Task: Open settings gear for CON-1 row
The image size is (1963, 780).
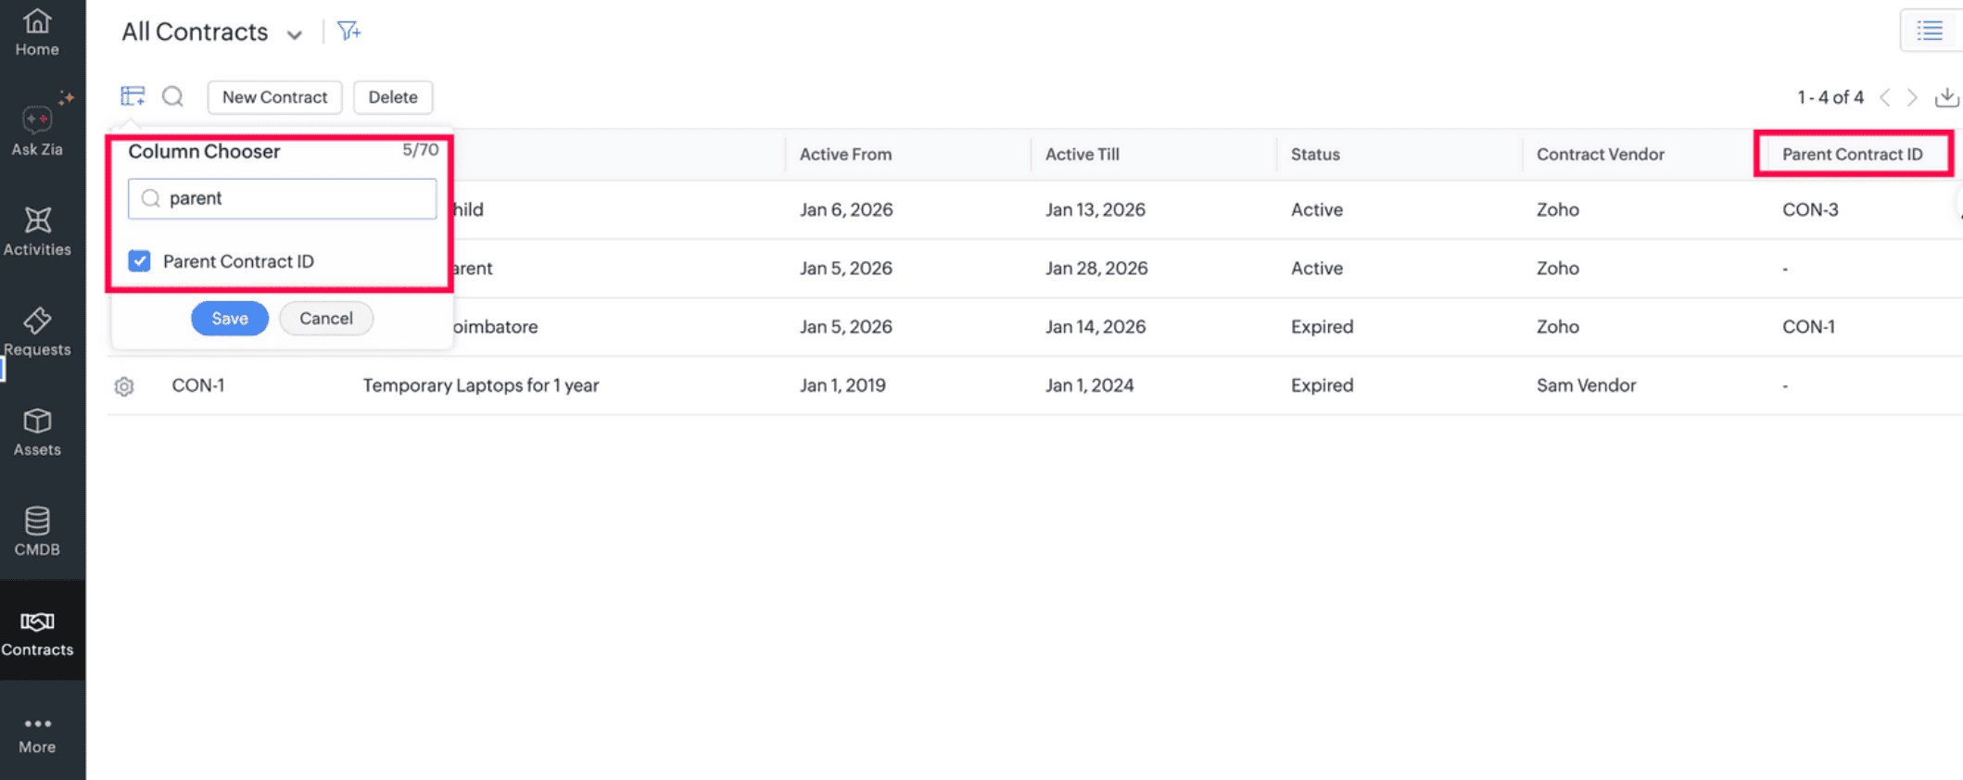Action: click(124, 386)
